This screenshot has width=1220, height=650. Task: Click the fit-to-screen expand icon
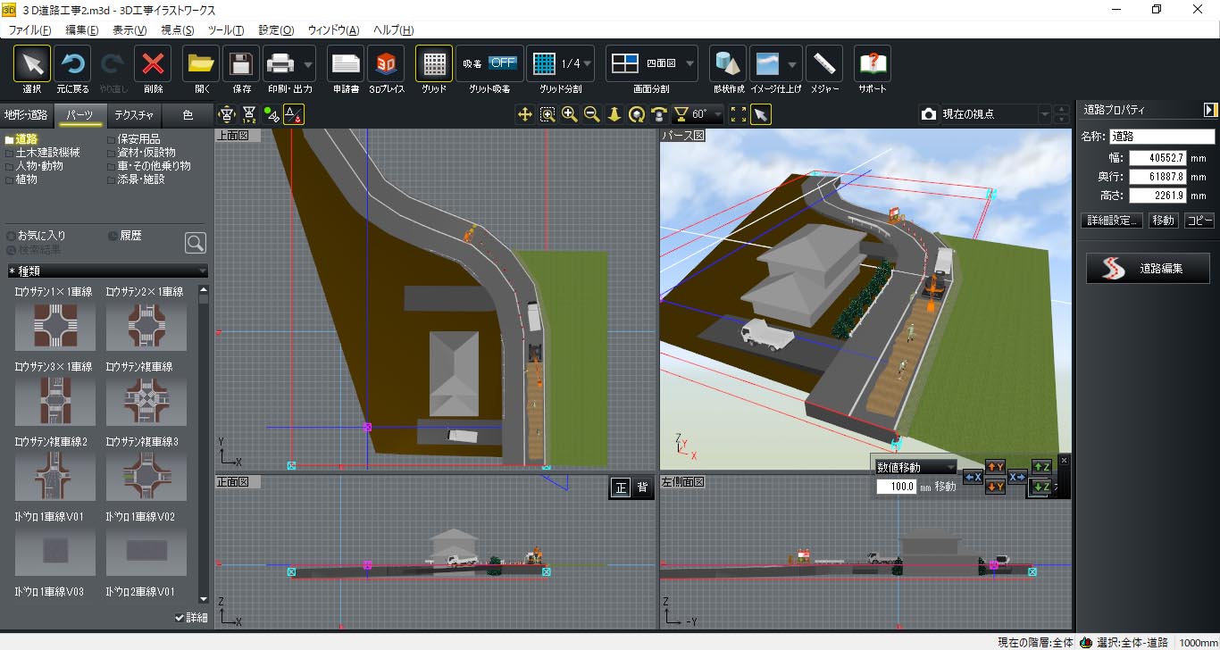pyautogui.click(x=739, y=114)
